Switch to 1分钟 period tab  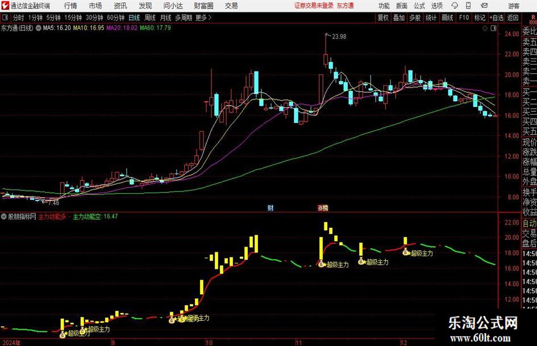point(35,18)
